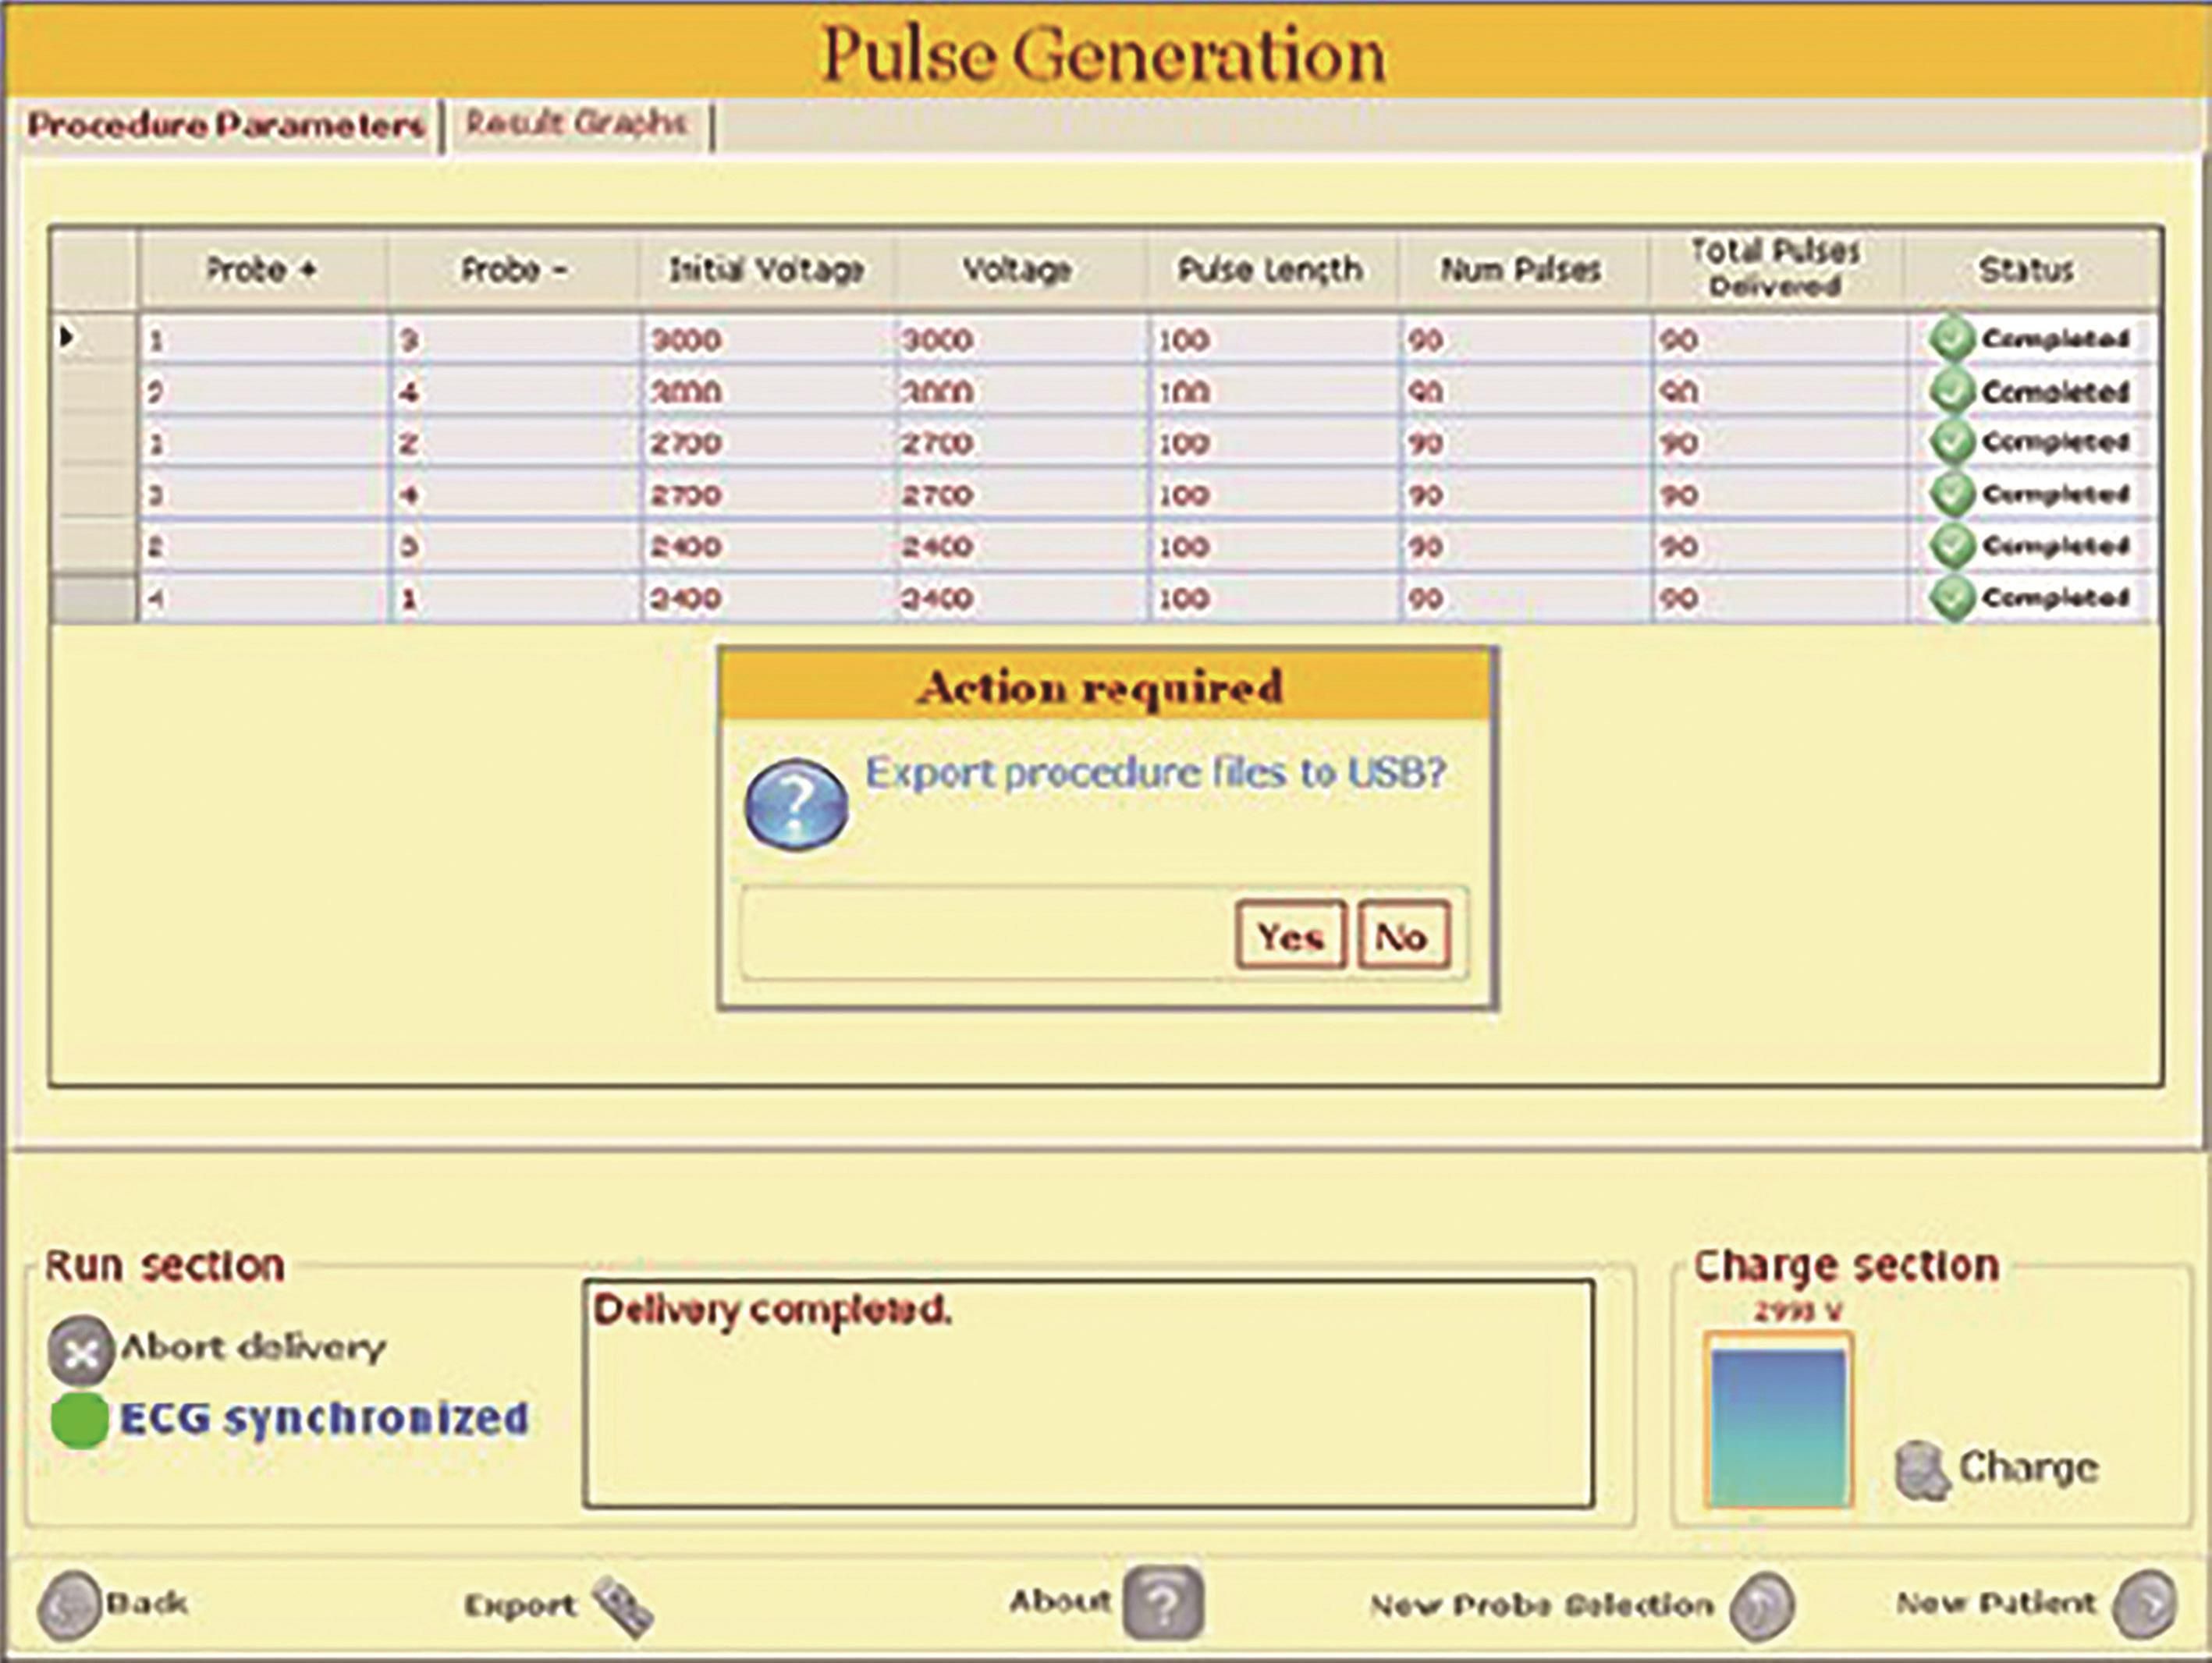Click the Charge icon in Charge section
The width and height of the screenshot is (2212, 1663).
point(1923,1470)
